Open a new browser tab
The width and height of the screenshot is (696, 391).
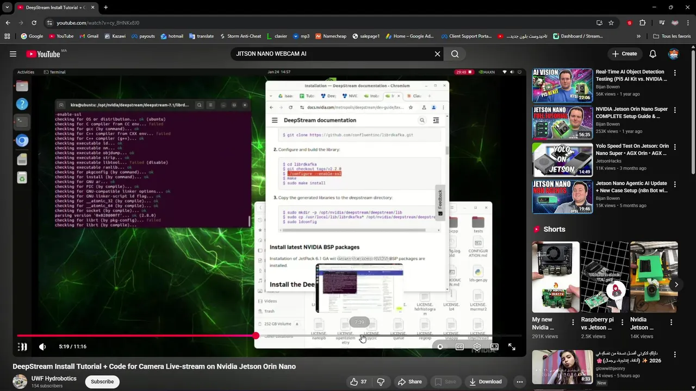[105, 8]
